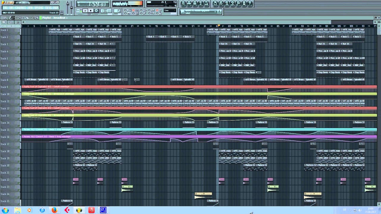
Task: Open the mixer toolbar icon
Action: pos(206,4)
